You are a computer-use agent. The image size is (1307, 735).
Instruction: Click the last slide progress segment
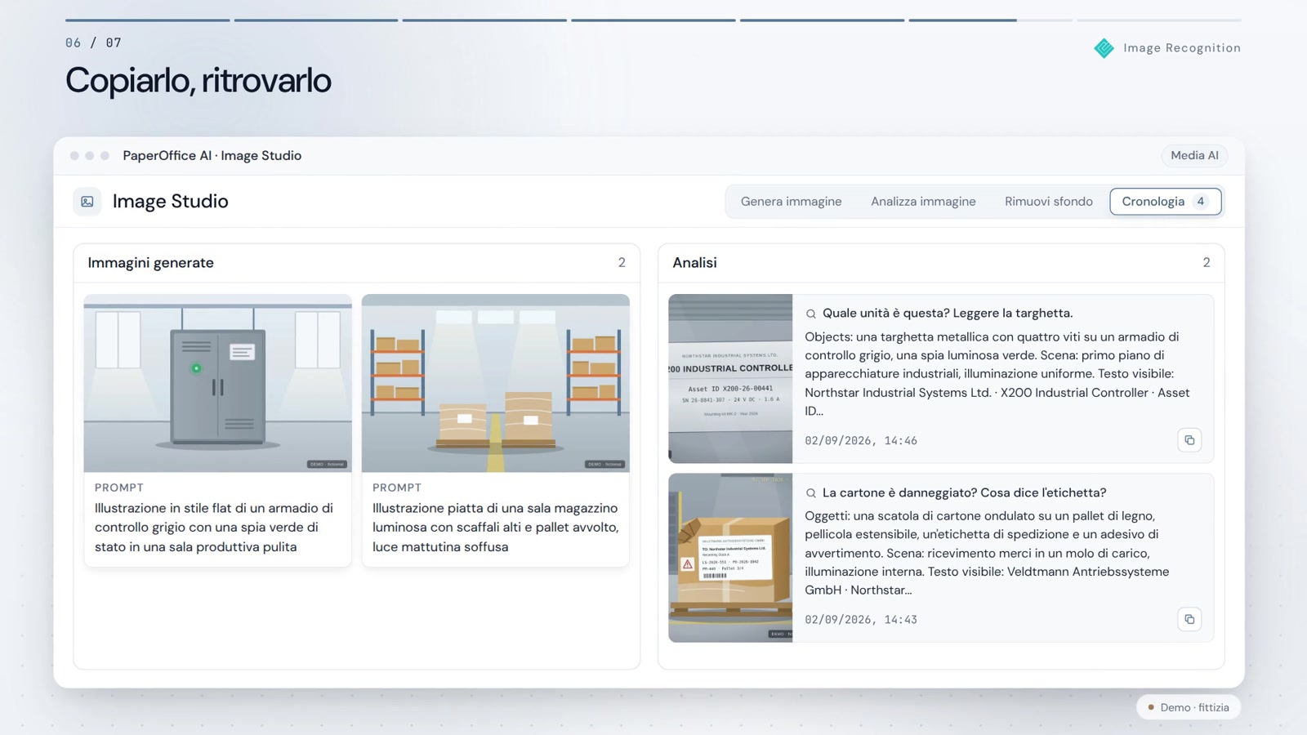1159,20
